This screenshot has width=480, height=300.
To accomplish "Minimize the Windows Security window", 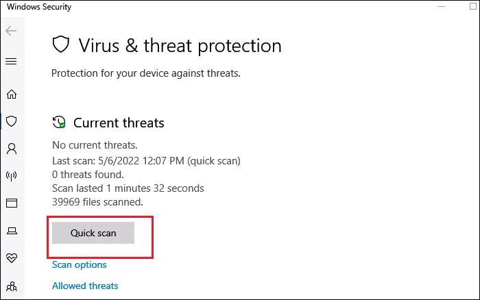I will [442, 6].
